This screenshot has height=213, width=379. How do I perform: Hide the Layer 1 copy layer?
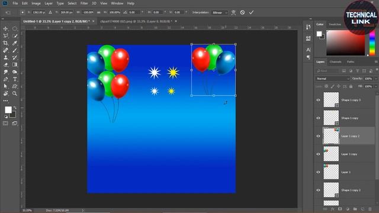tap(318, 154)
